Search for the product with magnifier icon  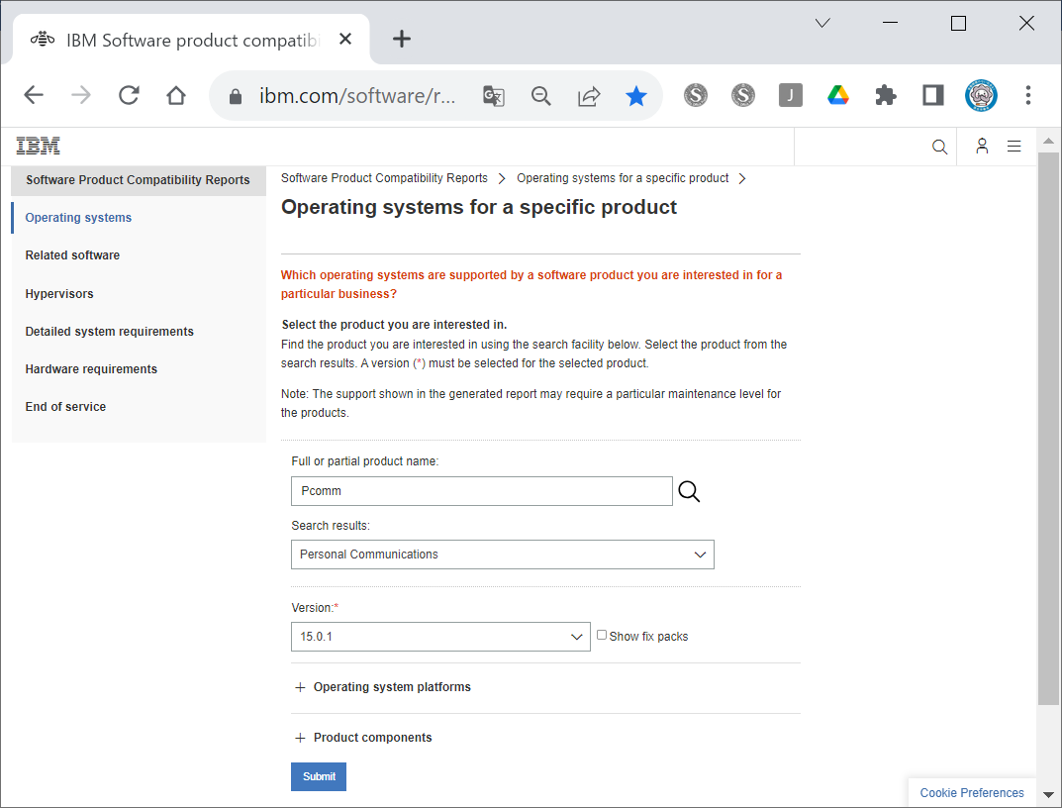click(689, 491)
